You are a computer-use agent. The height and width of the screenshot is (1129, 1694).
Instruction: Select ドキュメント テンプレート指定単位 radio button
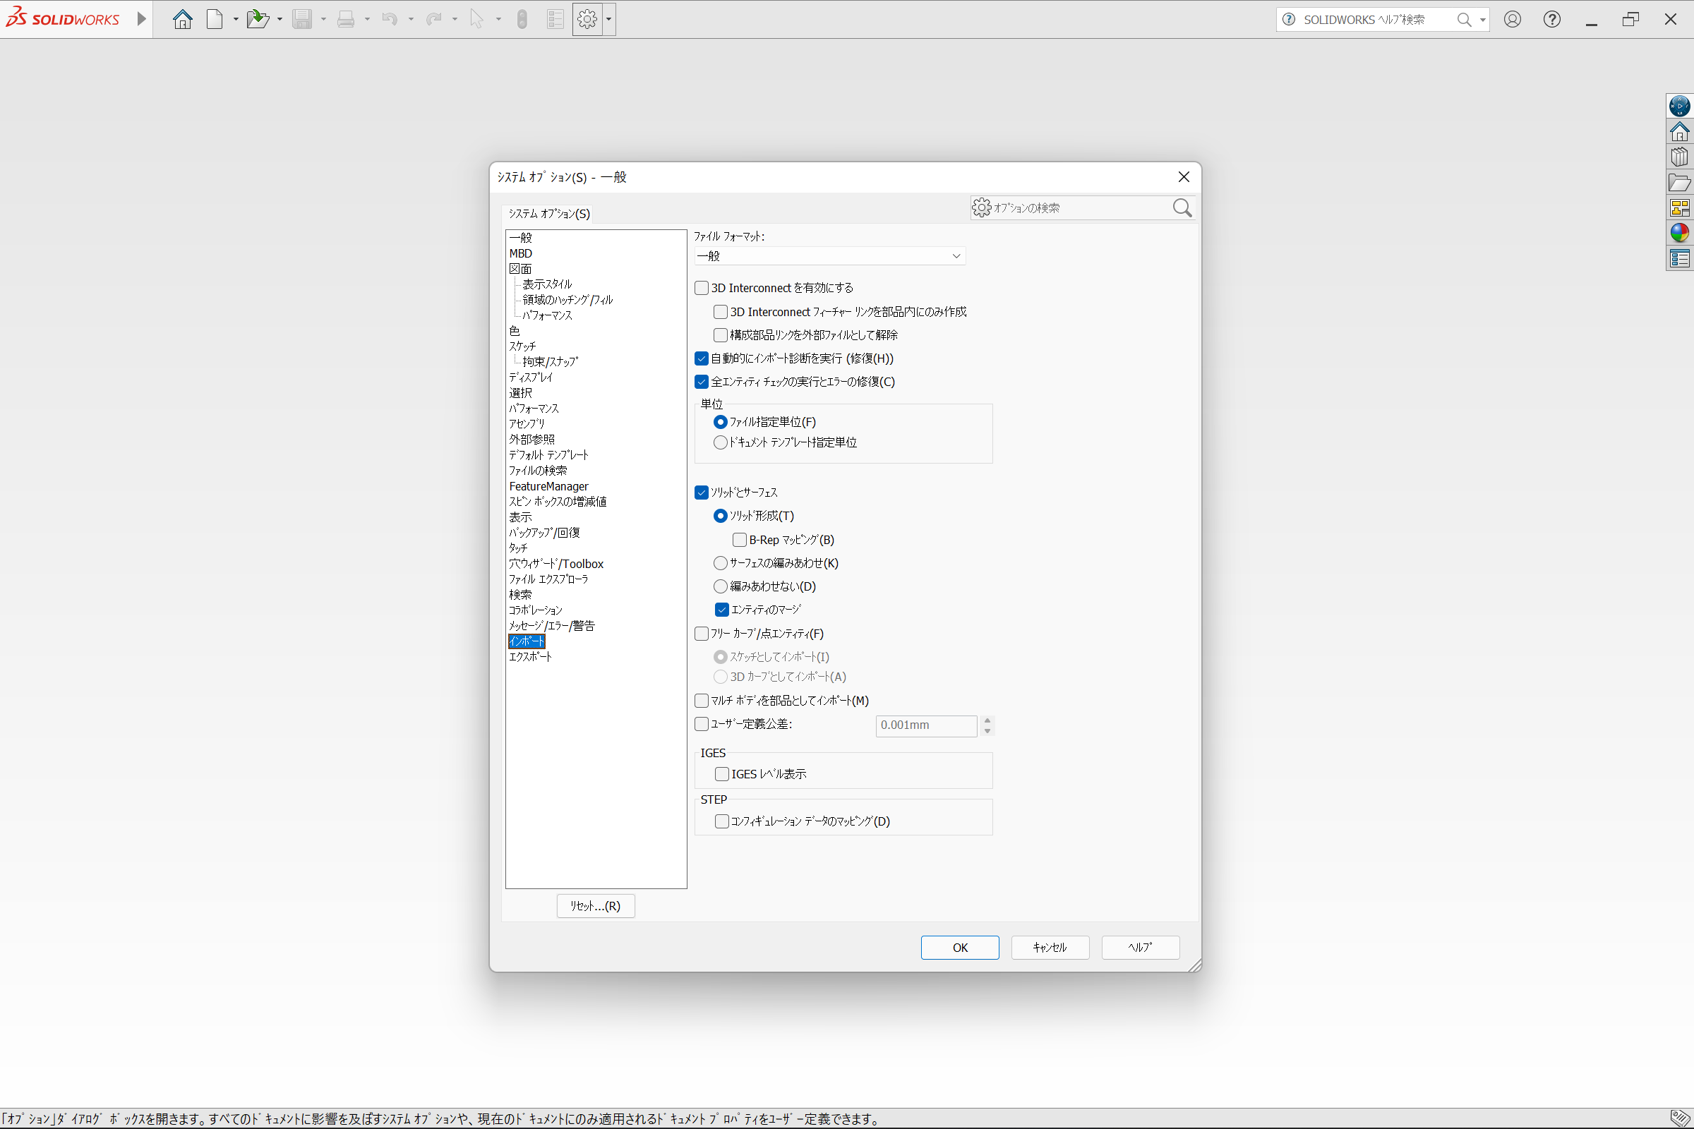(x=720, y=443)
